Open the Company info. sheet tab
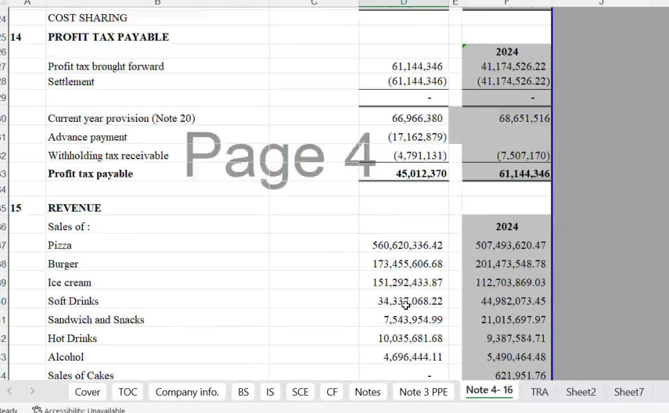 click(x=187, y=392)
